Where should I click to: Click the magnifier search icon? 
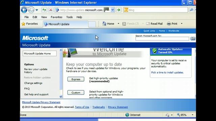[191, 10]
